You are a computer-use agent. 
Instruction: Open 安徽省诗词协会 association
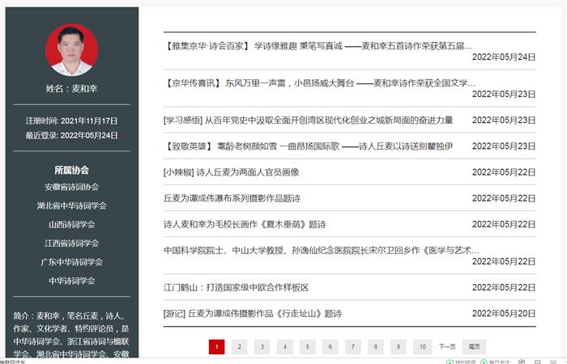pyautogui.click(x=71, y=187)
